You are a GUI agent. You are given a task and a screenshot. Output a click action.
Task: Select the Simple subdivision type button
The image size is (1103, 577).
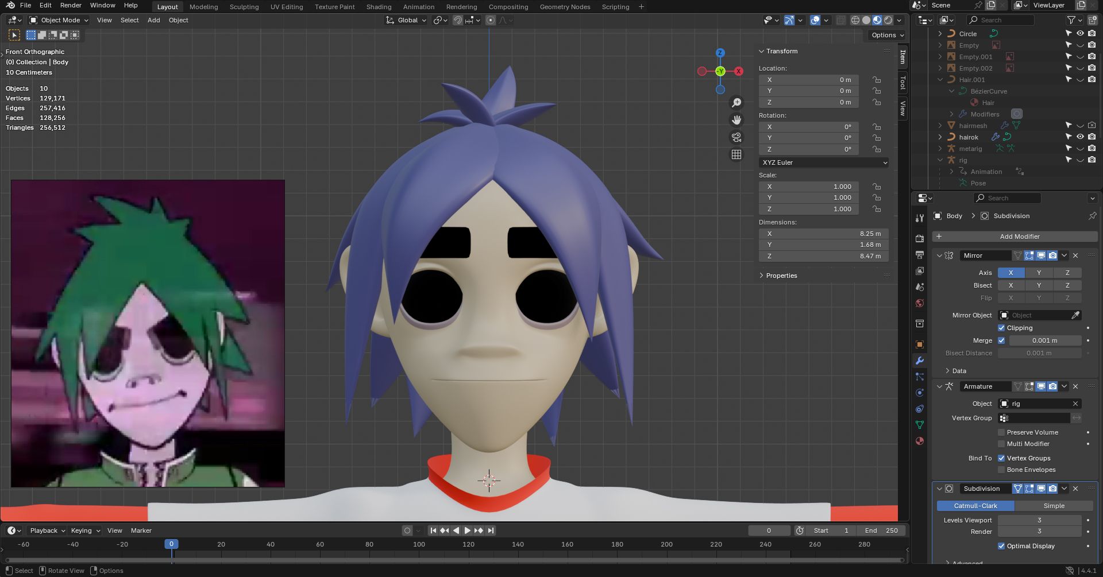[x=1054, y=506]
